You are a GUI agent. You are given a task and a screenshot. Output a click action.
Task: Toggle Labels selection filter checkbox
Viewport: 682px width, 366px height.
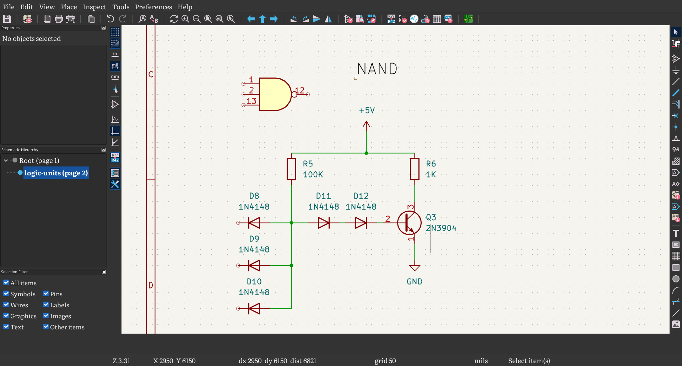[46, 305]
